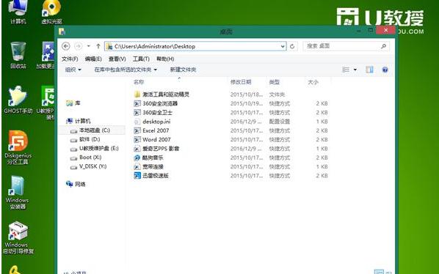
Task: Select the 爱奇艺PPS 影音 shortcut
Action: tap(156, 149)
